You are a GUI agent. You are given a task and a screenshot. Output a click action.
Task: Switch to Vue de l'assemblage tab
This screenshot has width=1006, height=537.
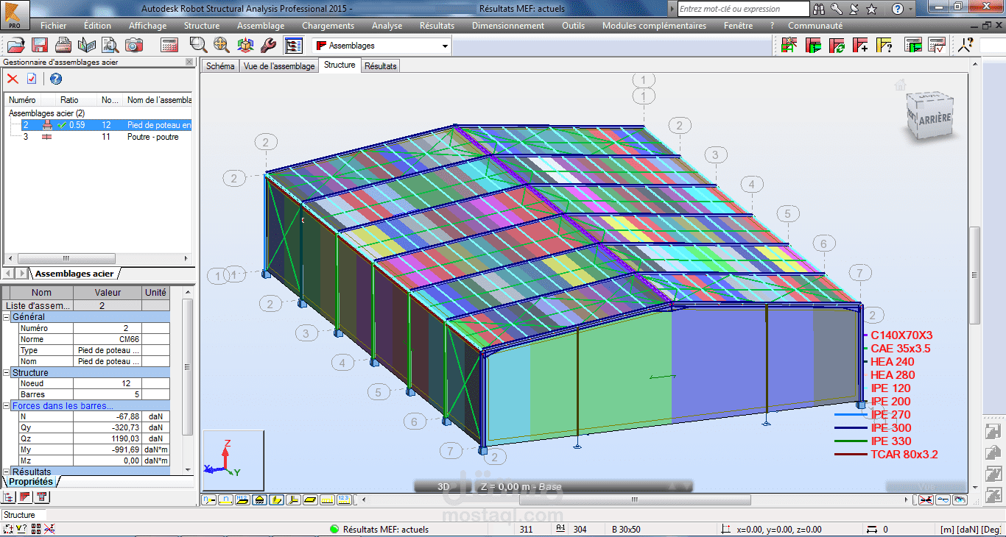tap(279, 66)
